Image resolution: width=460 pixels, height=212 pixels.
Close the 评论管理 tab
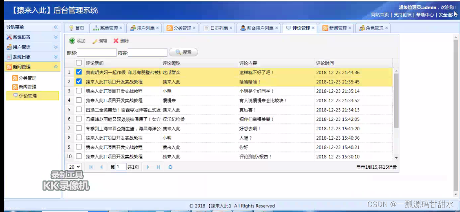click(313, 28)
